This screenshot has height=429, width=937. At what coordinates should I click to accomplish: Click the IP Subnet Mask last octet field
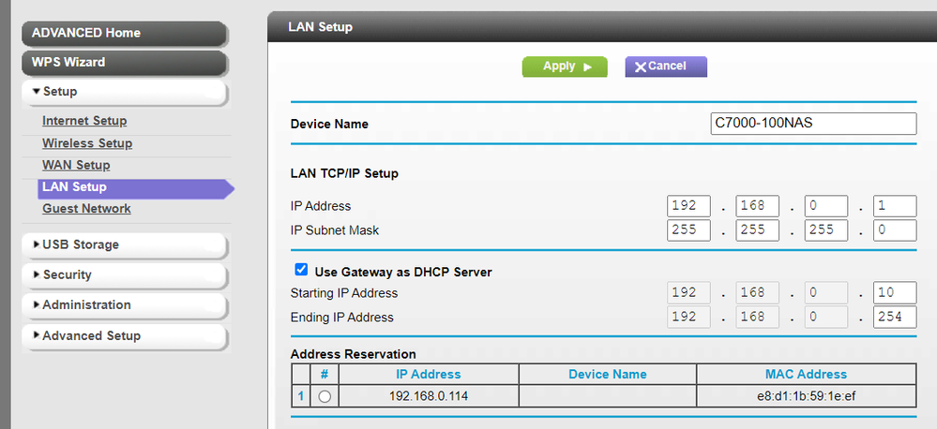[x=894, y=230]
